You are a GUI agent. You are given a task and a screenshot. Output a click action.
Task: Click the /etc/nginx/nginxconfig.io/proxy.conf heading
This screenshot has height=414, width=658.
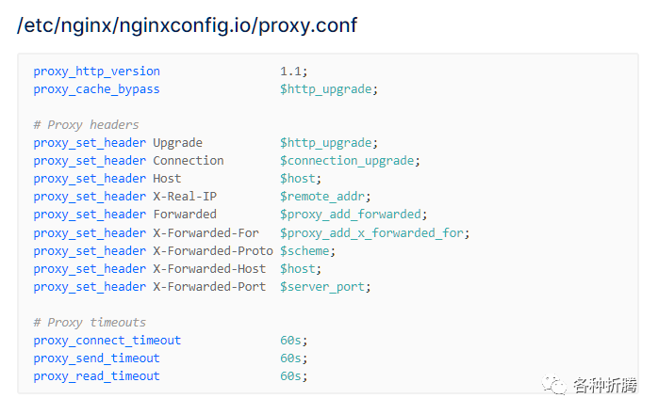pyautogui.click(x=187, y=25)
